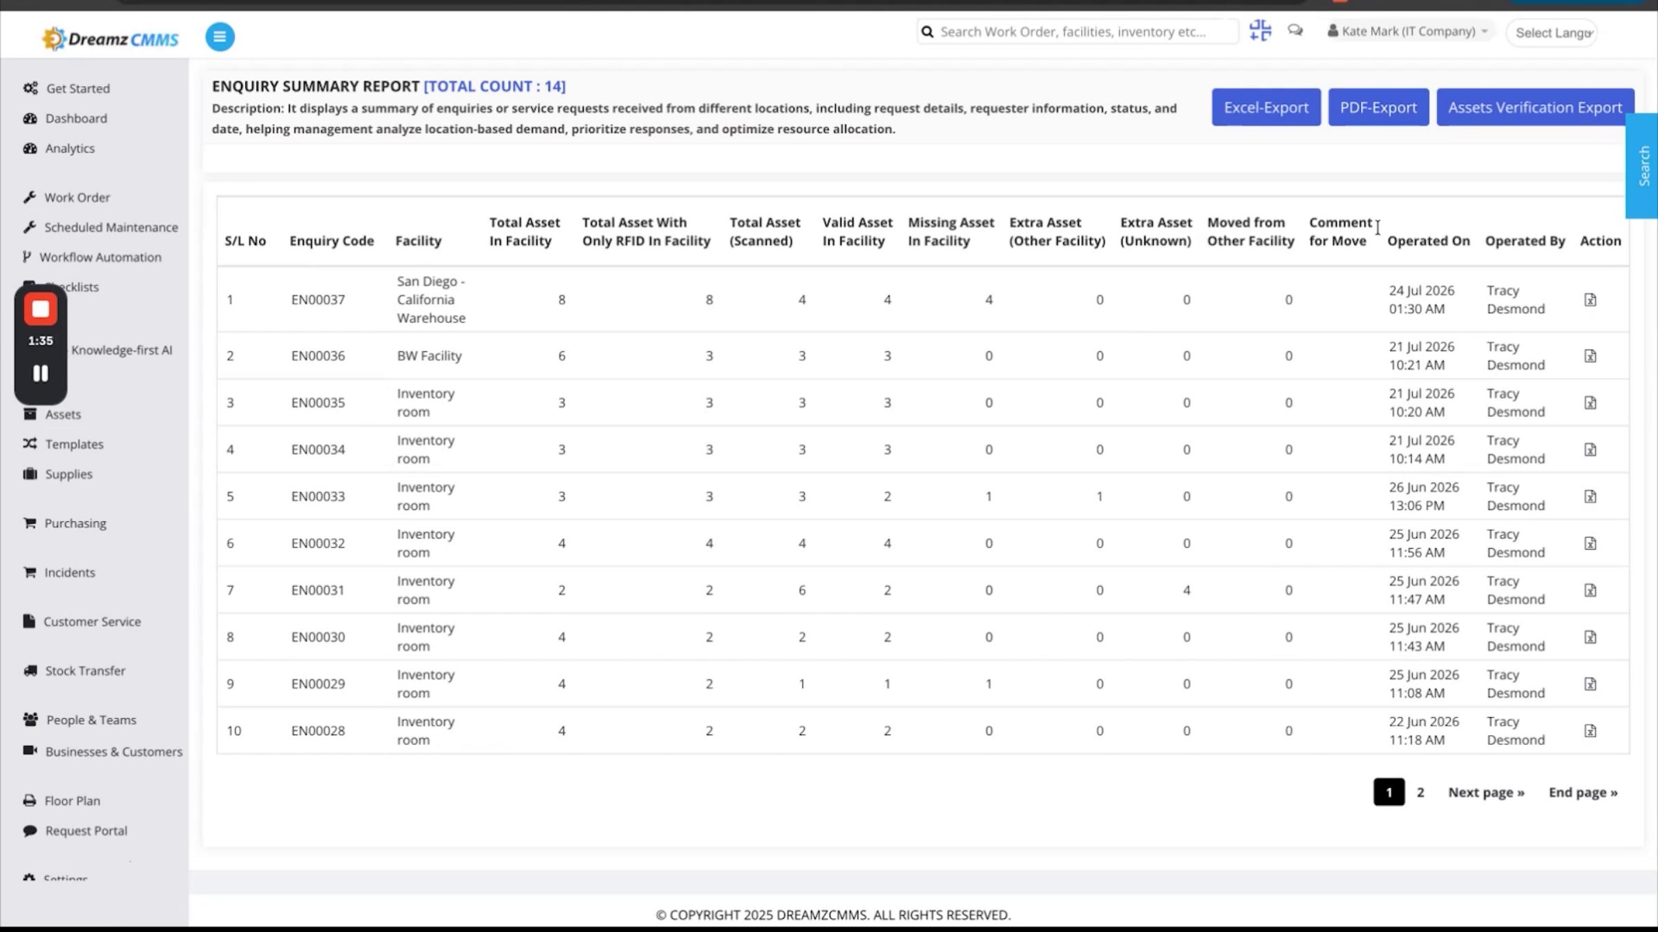1658x932 pixels.
Task: Click the Operated On column header
Action: tap(1429, 241)
